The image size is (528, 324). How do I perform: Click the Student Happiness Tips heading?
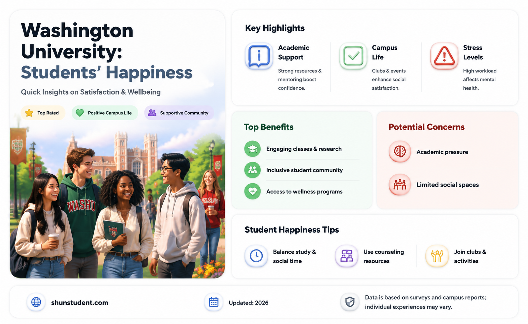[292, 230]
